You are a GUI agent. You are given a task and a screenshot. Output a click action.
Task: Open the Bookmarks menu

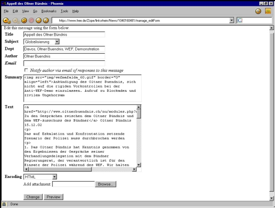[x=49, y=10]
